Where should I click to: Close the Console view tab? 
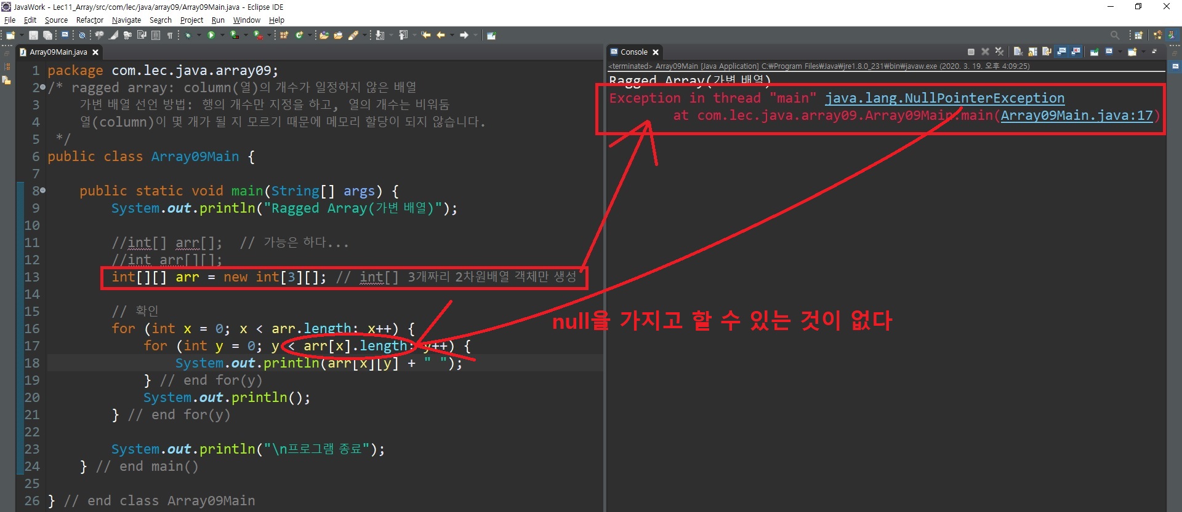[656, 52]
